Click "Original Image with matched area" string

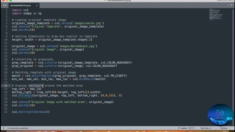coord(58,102)
